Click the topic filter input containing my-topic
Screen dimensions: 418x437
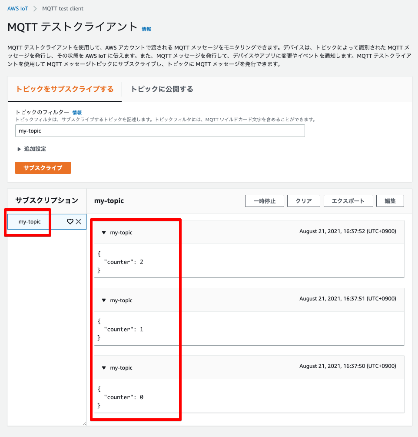(x=160, y=130)
